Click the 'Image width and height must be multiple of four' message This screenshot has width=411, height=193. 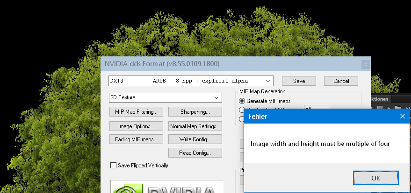320,144
